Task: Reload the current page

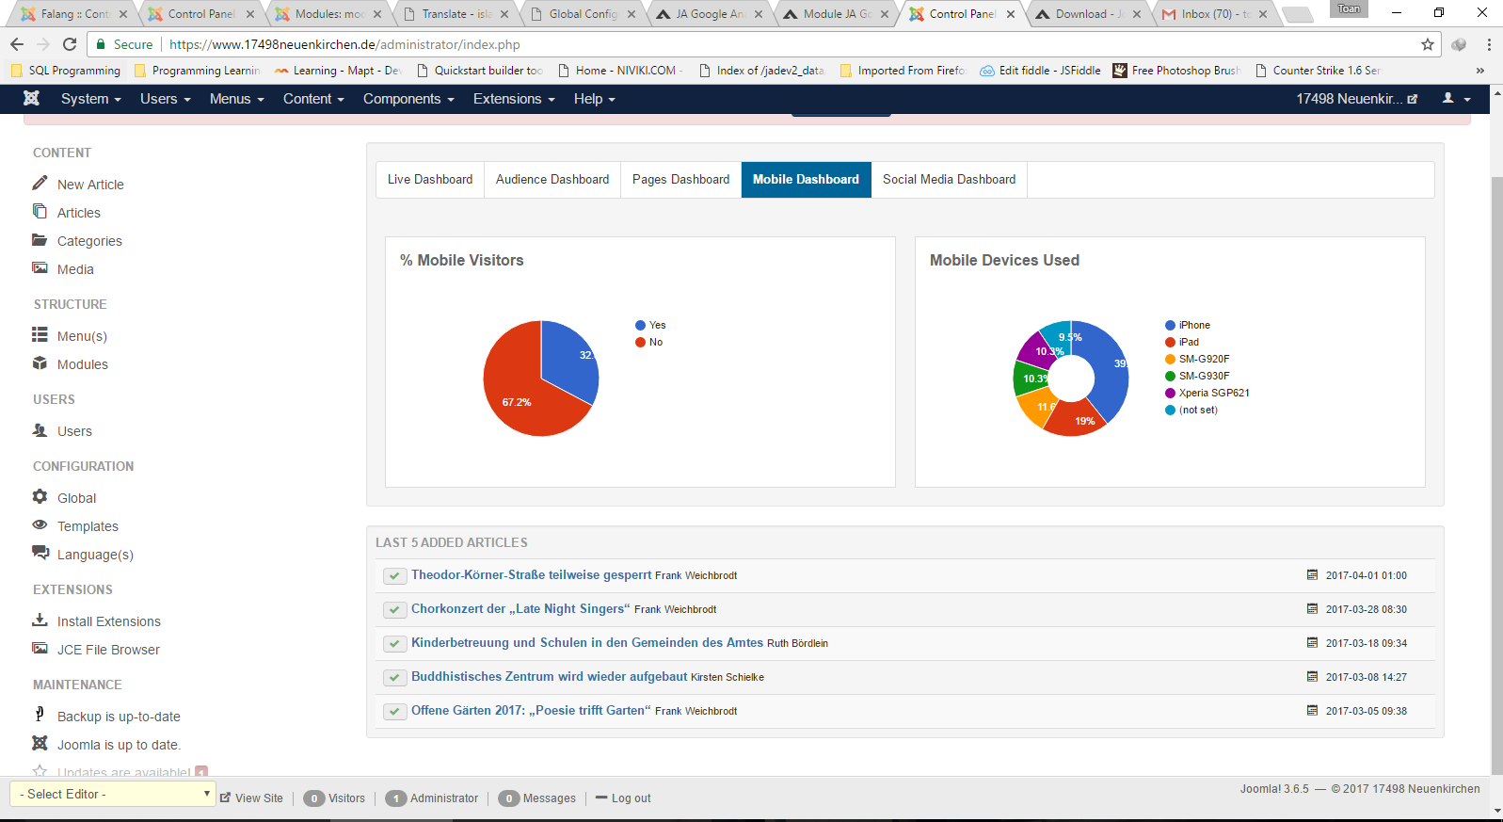Action: 70,44
